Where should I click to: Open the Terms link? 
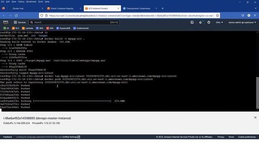[231, 137]
